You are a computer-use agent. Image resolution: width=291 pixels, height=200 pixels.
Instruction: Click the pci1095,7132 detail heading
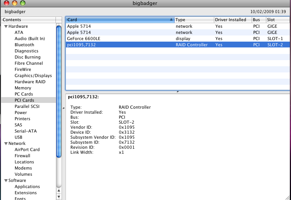[x=83, y=97]
